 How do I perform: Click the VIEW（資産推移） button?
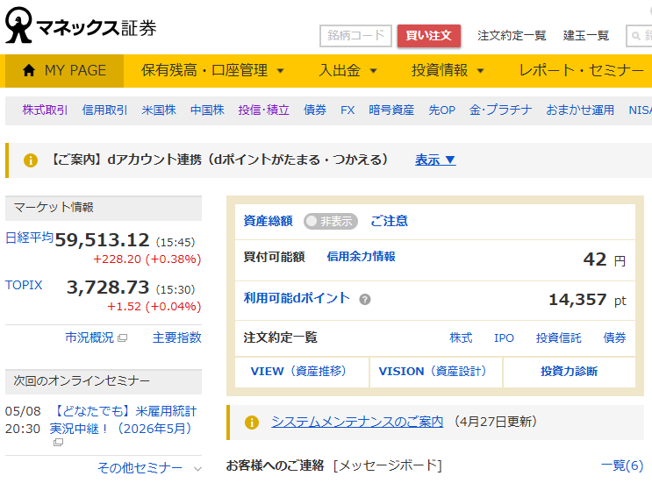(302, 373)
